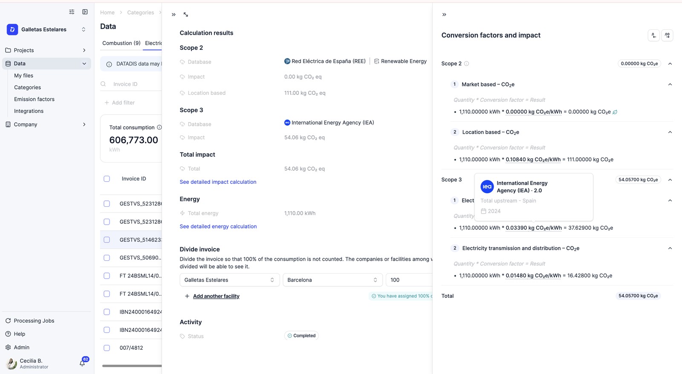The height and width of the screenshot is (374, 682).
Task: Decrease decimal places button
Action: click(x=653, y=35)
